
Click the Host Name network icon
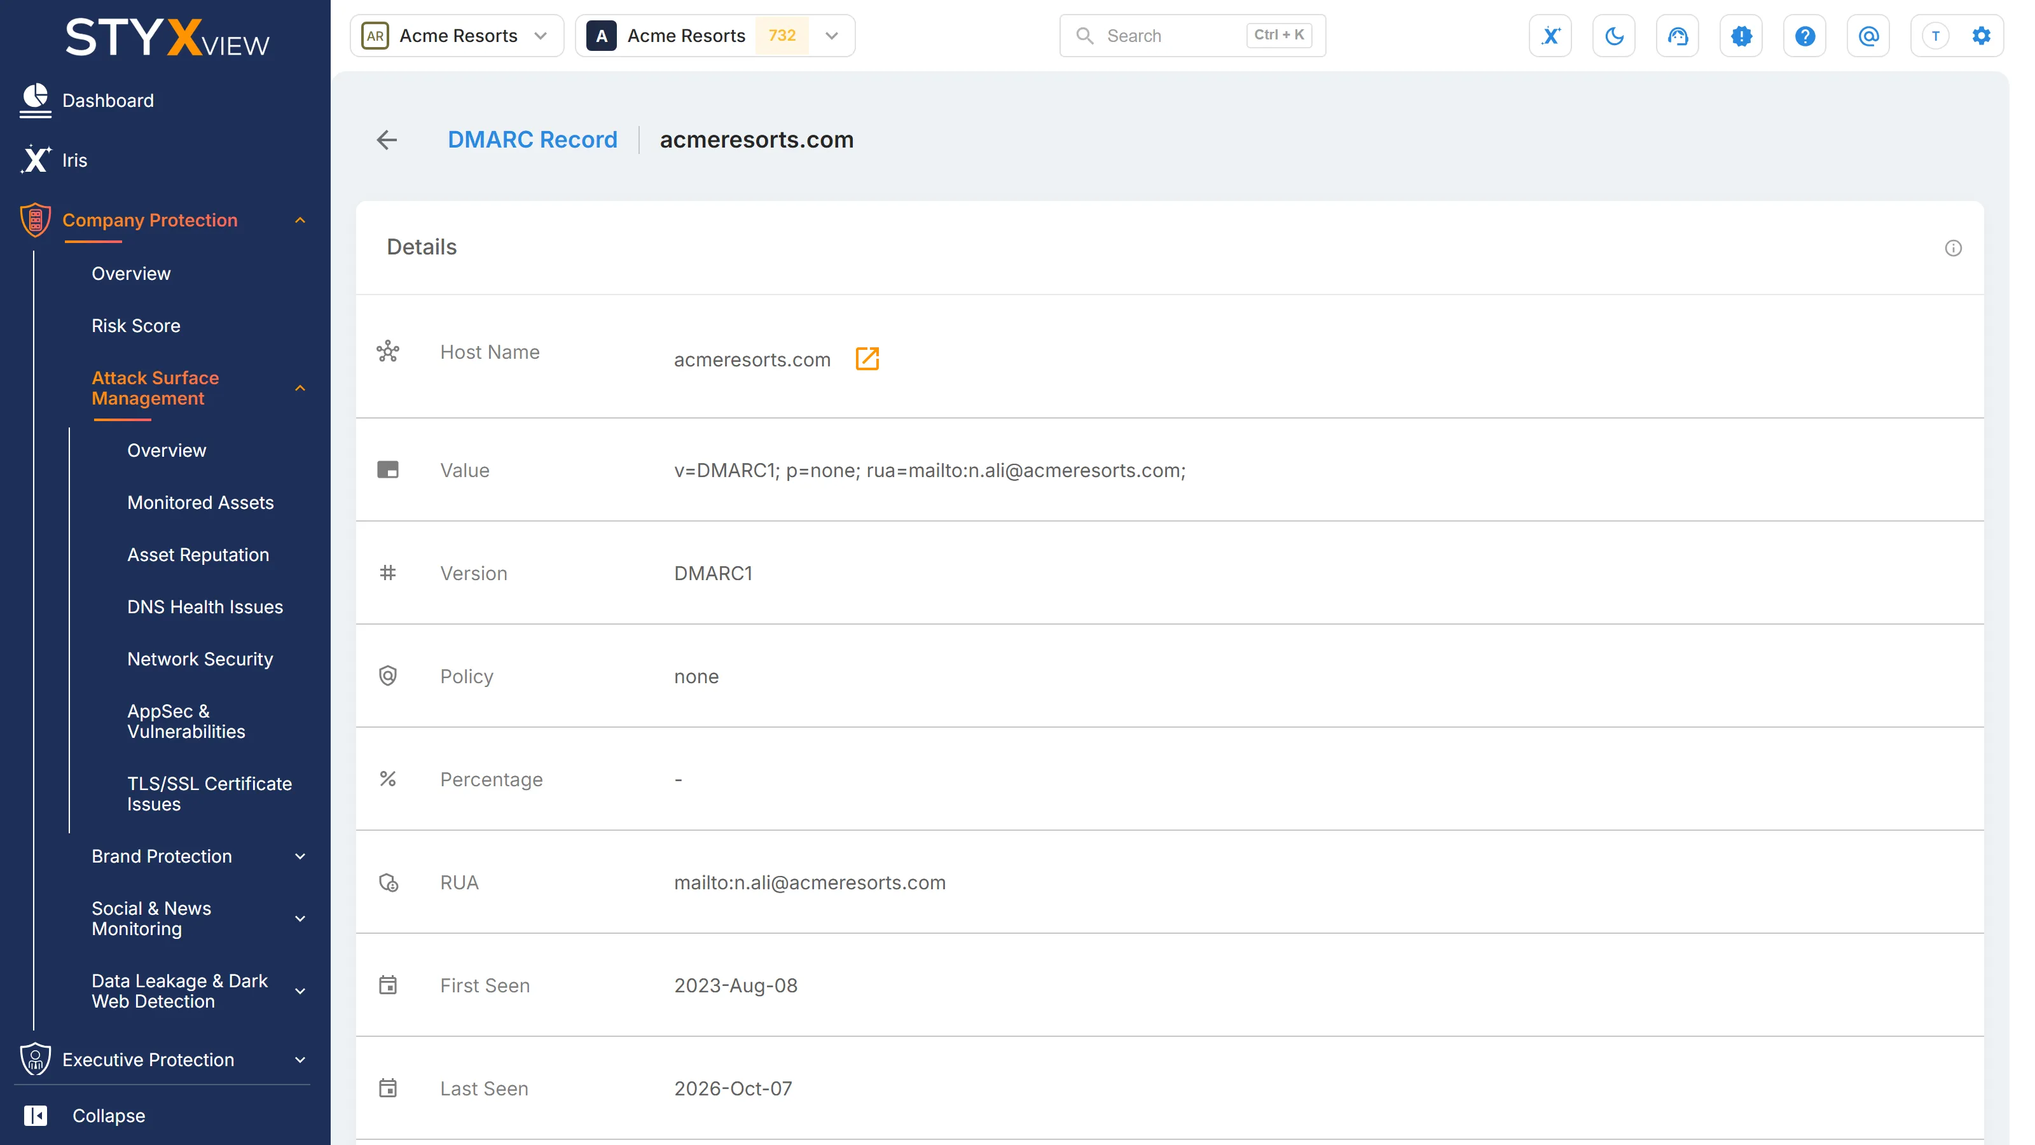(388, 352)
